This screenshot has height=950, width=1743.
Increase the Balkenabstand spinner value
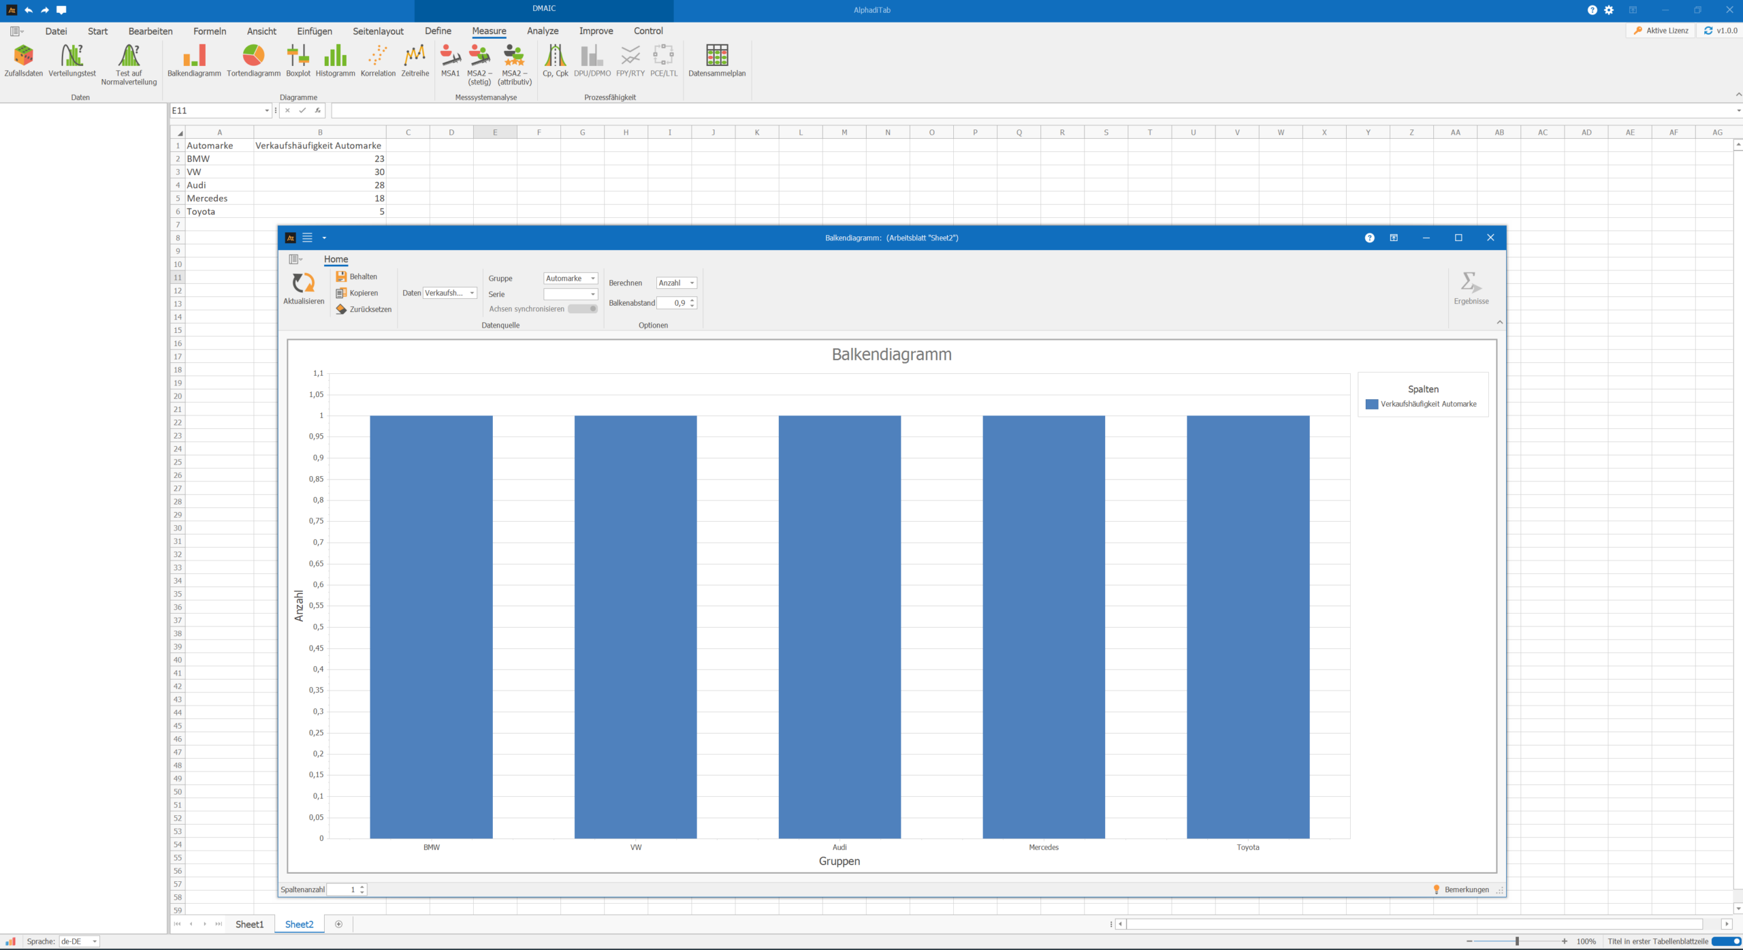pyautogui.click(x=692, y=300)
